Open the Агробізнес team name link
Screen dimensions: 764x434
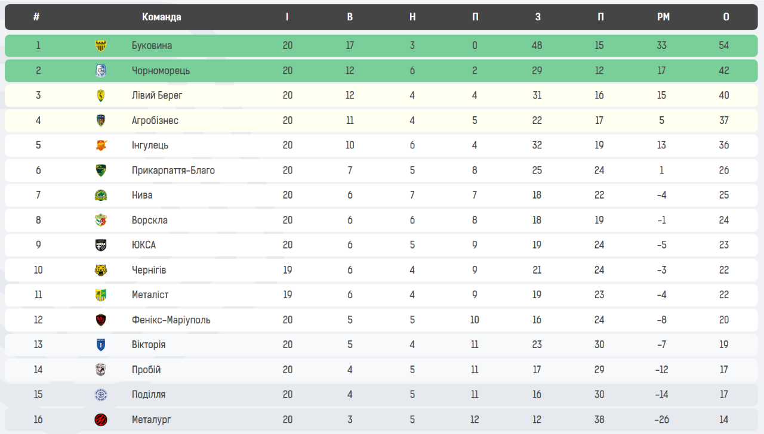pos(155,120)
